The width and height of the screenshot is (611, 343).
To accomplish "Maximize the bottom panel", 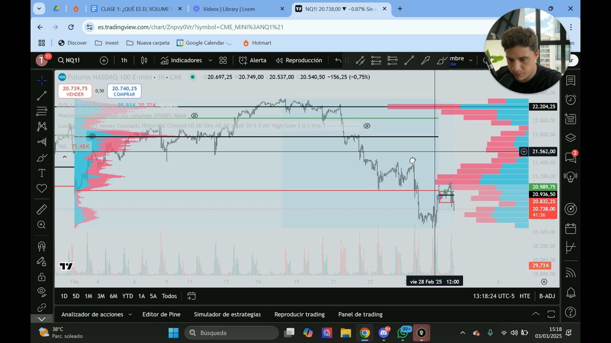I will coord(551,314).
